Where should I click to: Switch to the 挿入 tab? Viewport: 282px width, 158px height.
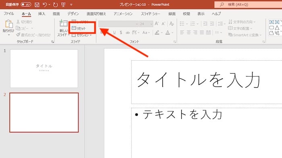41,14
